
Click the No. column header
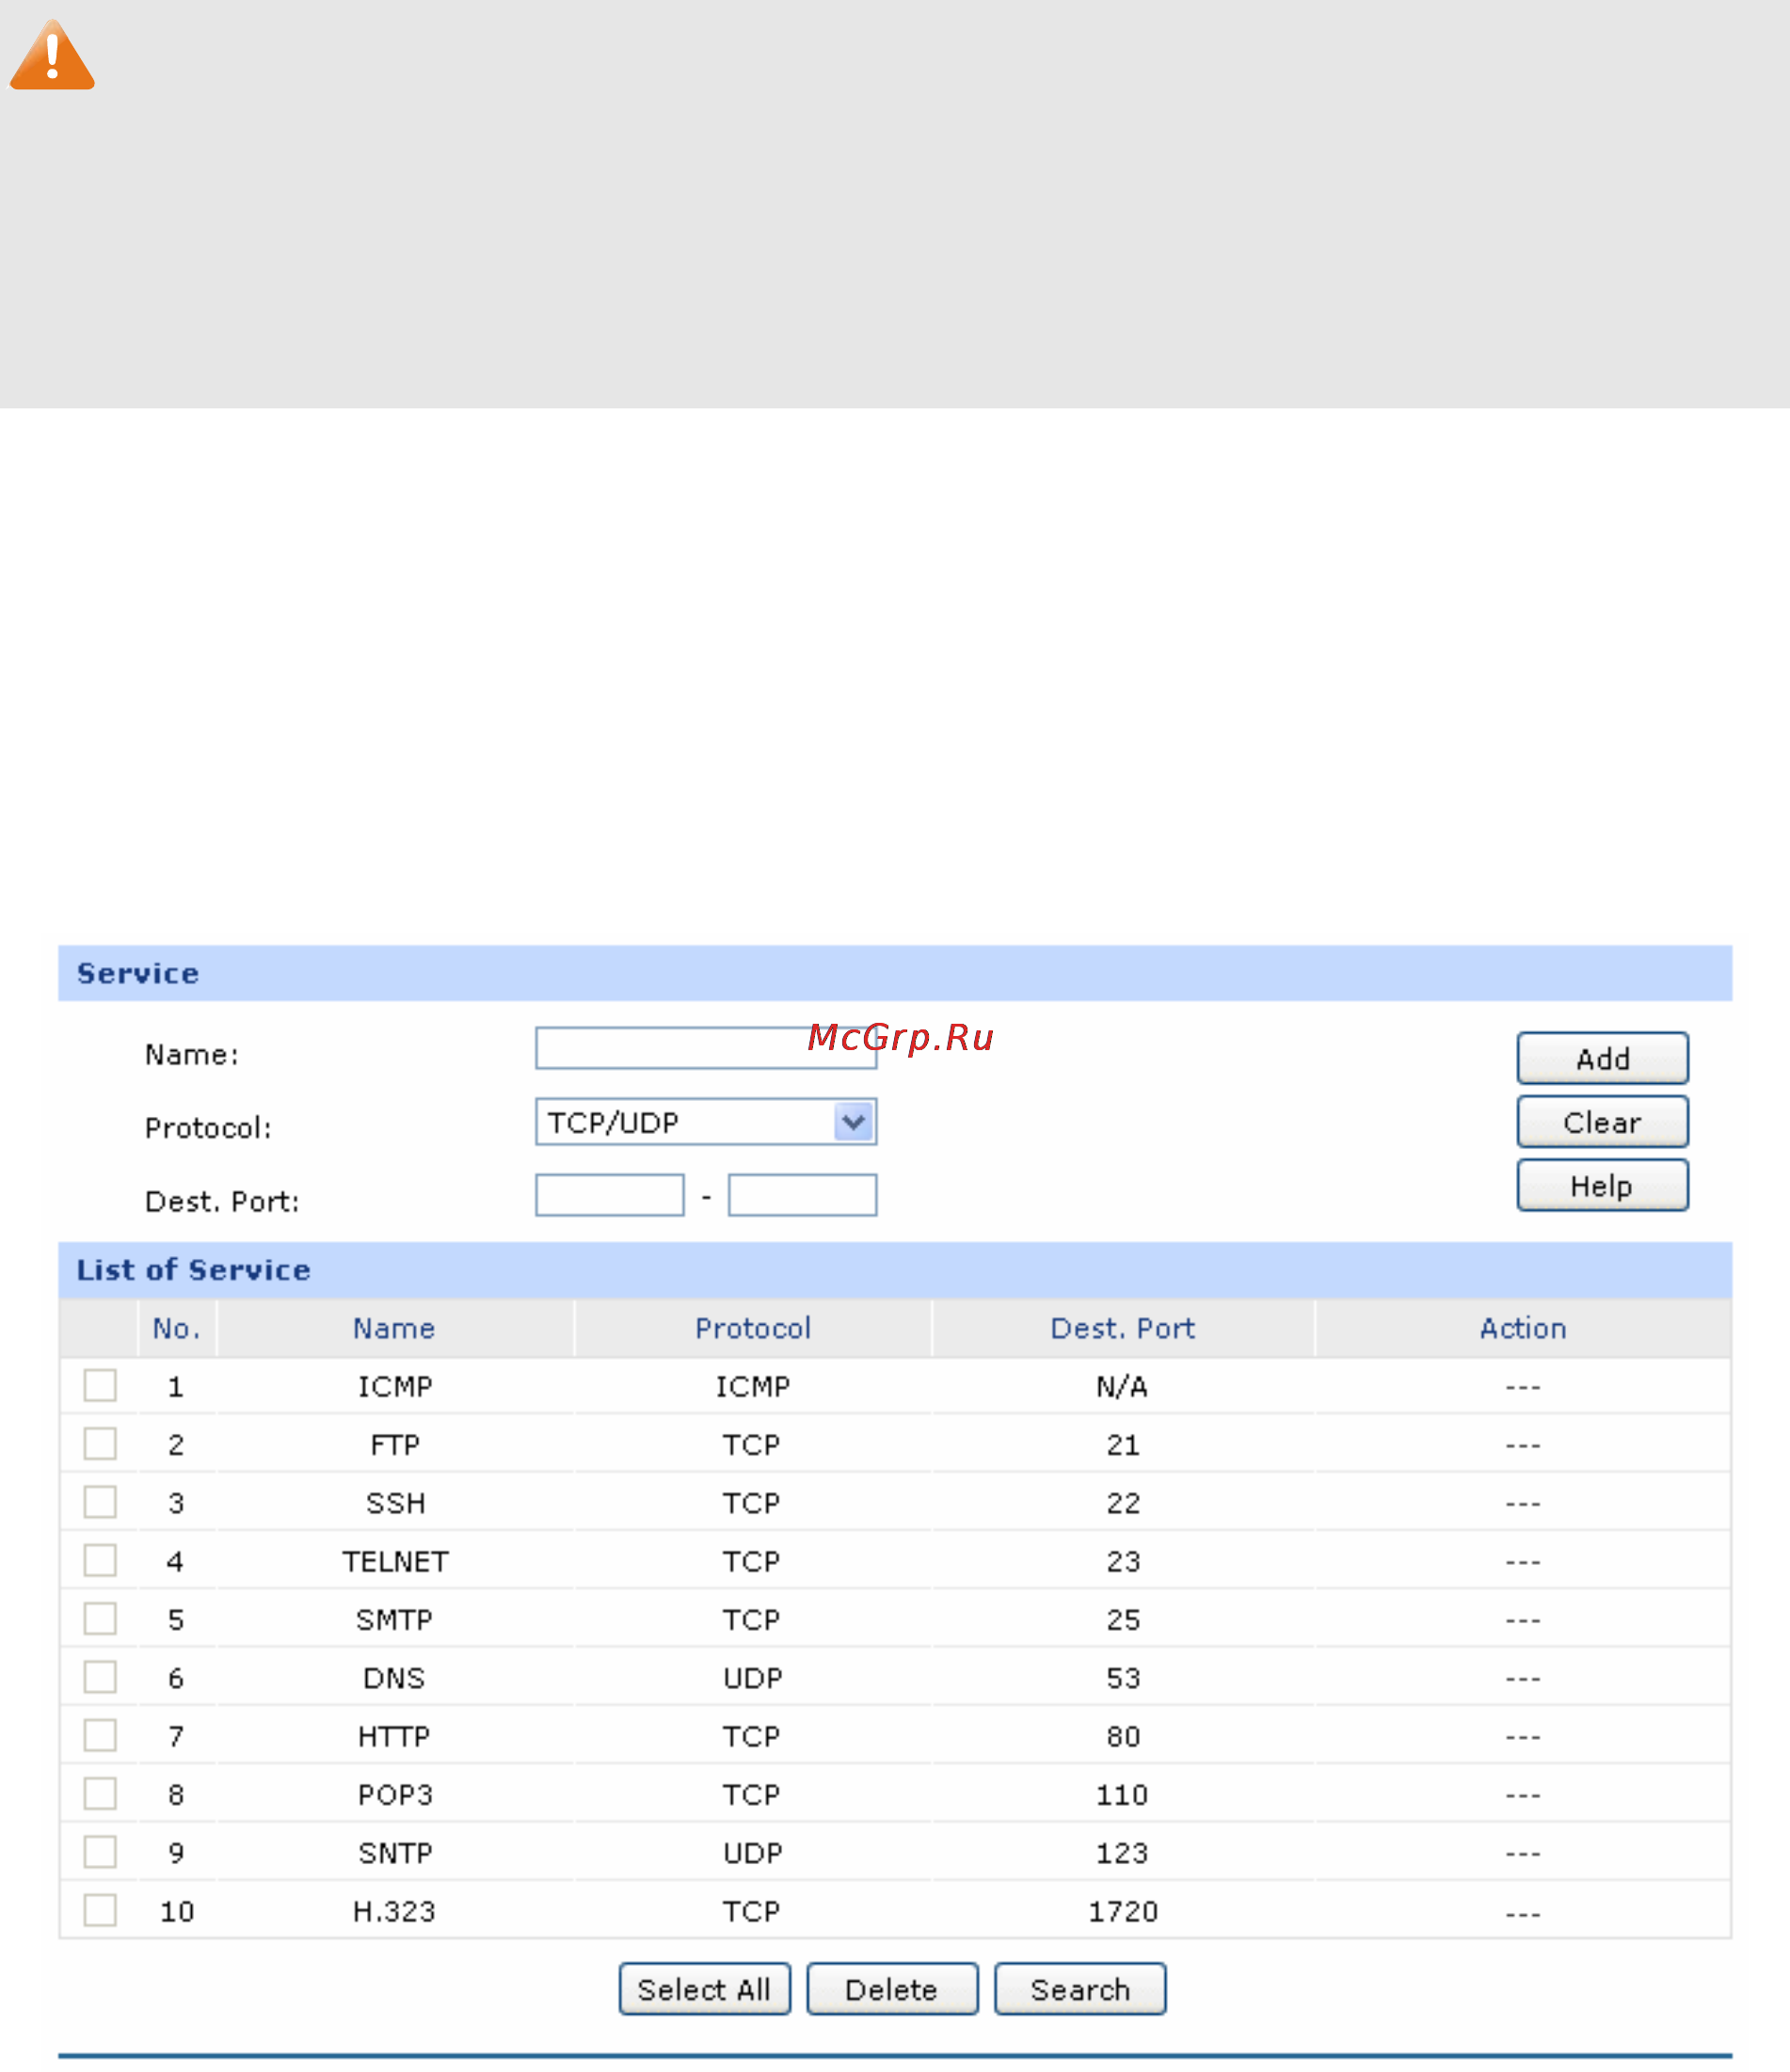[x=177, y=1329]
